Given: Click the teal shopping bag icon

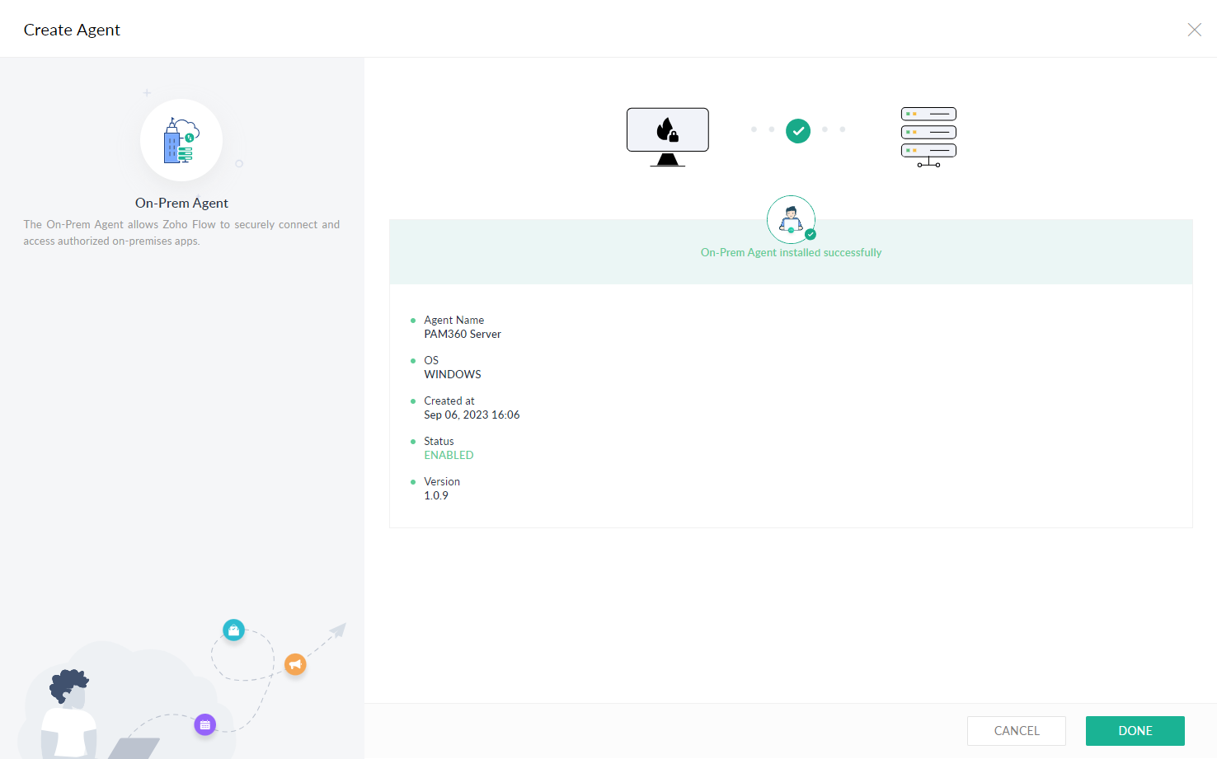Looking at the screenshot, I should pos(234,630).
